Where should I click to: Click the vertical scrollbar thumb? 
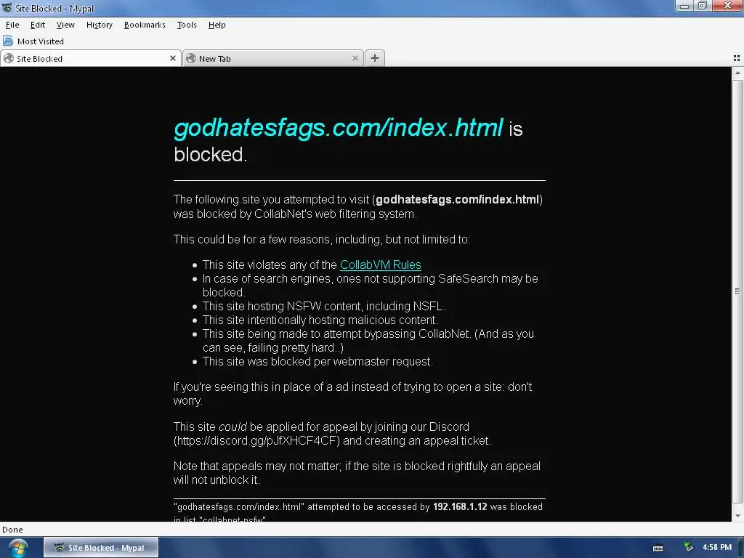coord(737,291)
